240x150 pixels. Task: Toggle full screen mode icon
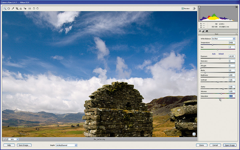click(194, 9)
